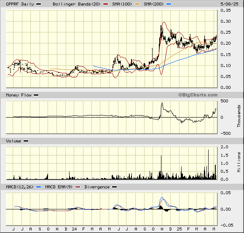Click the vertical 'Millions' axis label
244x233 pixels.
pyautogui.click(x=239, y=162)
